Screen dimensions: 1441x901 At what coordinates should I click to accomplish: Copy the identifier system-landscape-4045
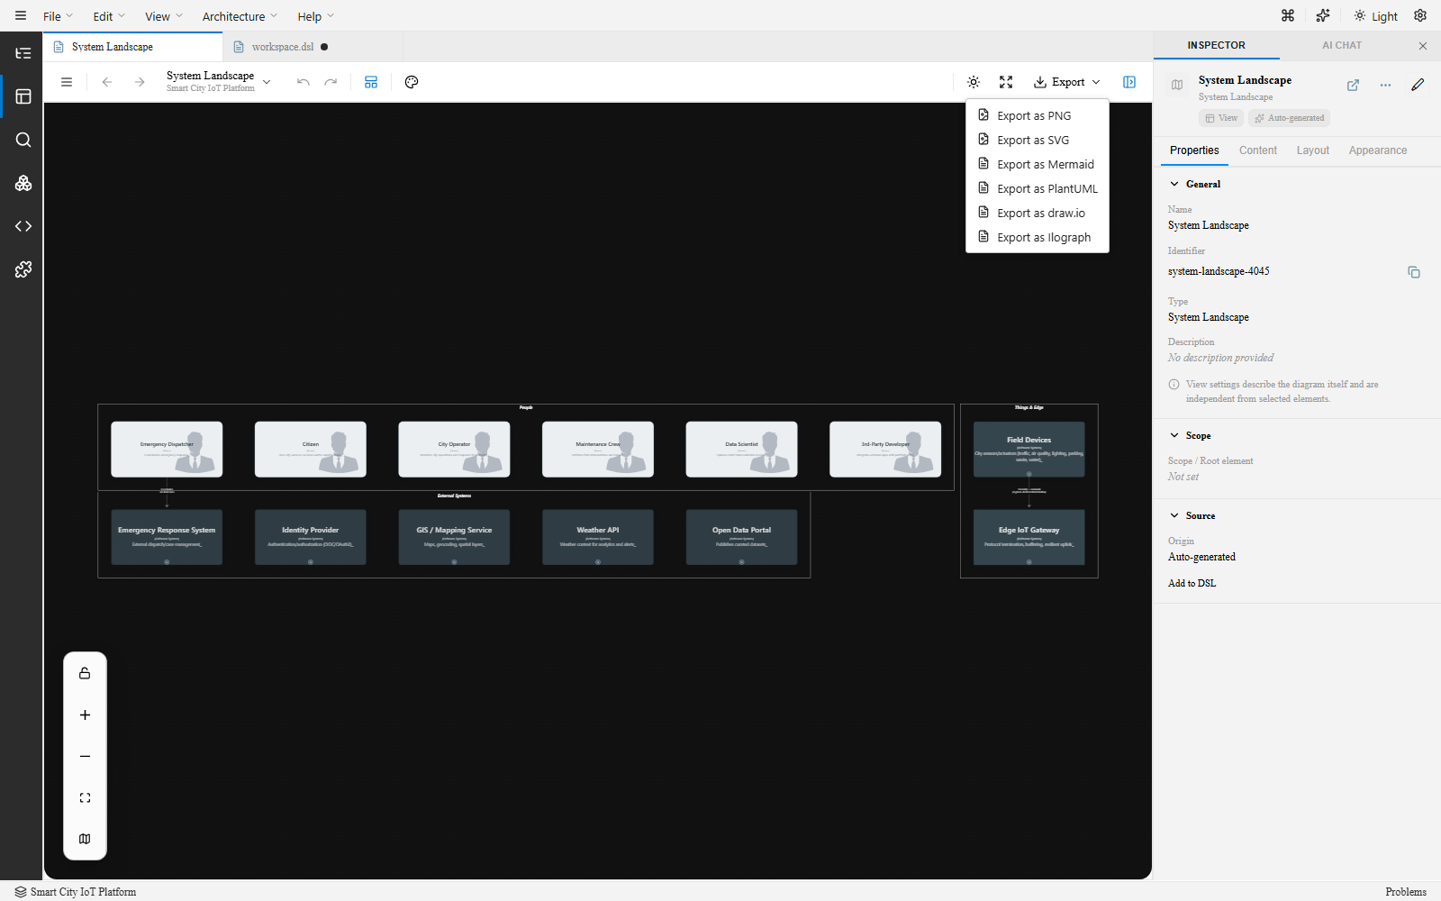pos(1414,272)
